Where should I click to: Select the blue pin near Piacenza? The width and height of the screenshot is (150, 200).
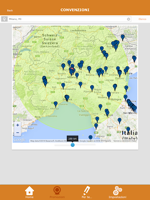point(80,85)
